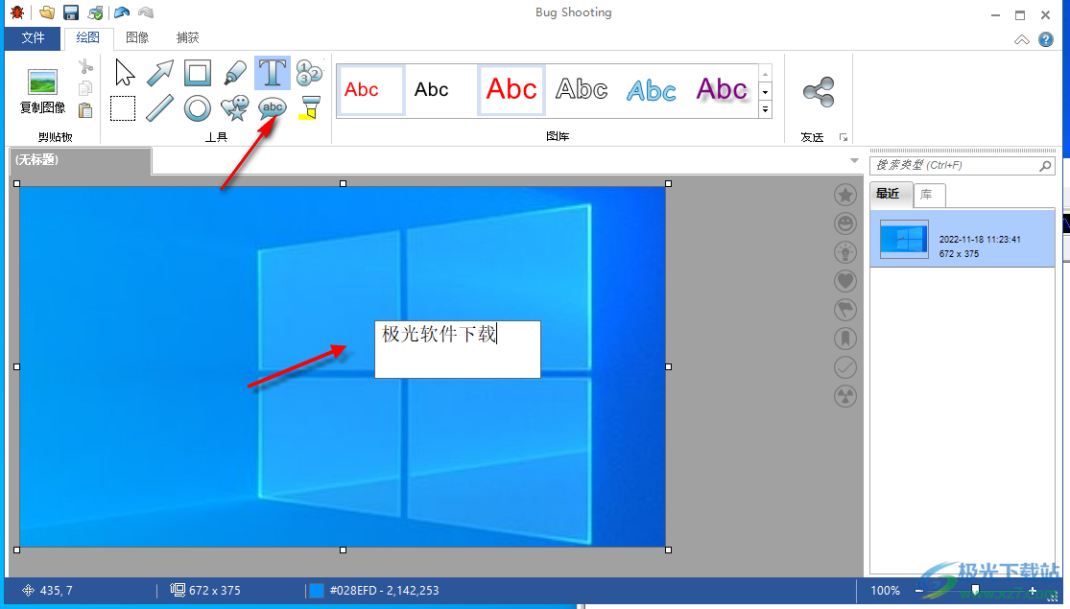Paste with the clipboard icon
The height and width of the screenshot is (609, 1070).
pos(85,109)
